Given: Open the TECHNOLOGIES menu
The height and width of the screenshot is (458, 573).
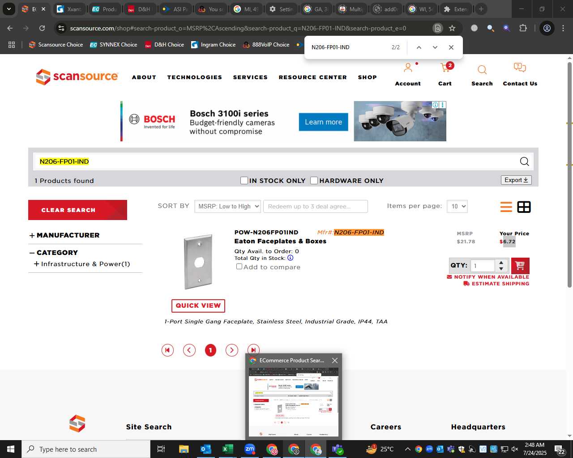Looking at the screenshot, I should (195, 77).
